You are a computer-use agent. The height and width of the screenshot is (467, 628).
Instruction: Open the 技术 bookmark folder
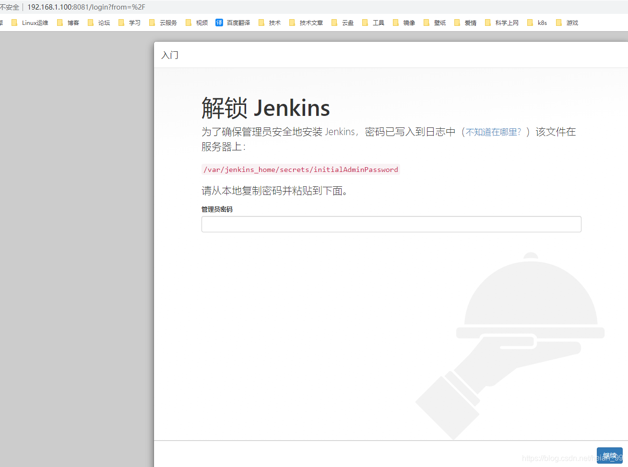pyautogui.click(x=270, y=23)
